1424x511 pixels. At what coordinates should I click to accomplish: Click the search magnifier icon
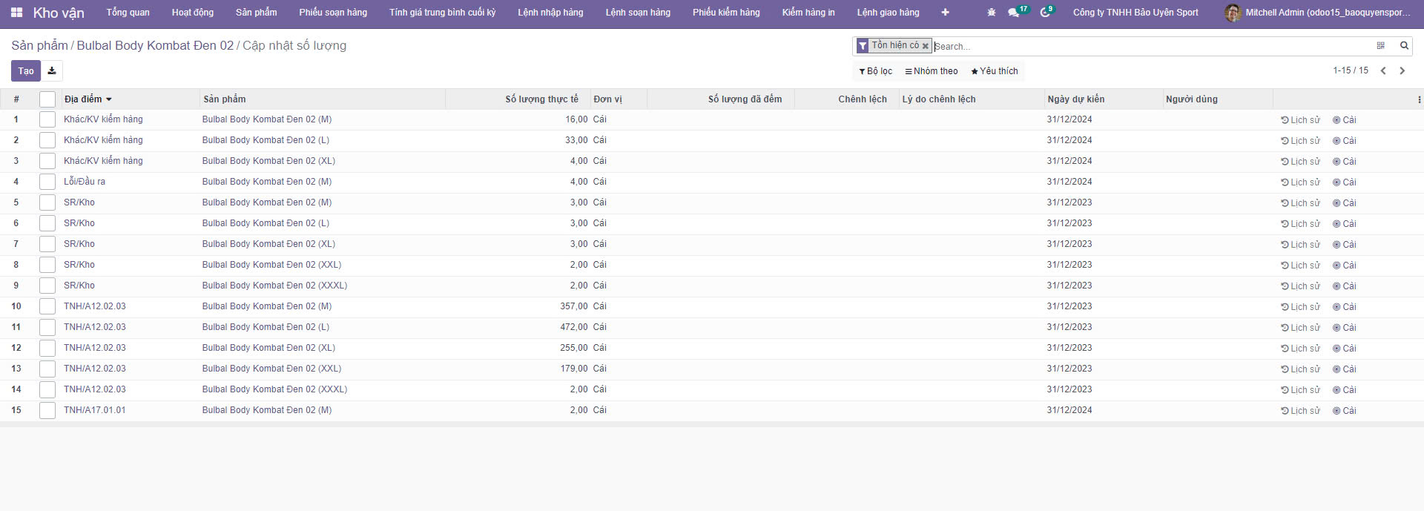point(1404,46)
